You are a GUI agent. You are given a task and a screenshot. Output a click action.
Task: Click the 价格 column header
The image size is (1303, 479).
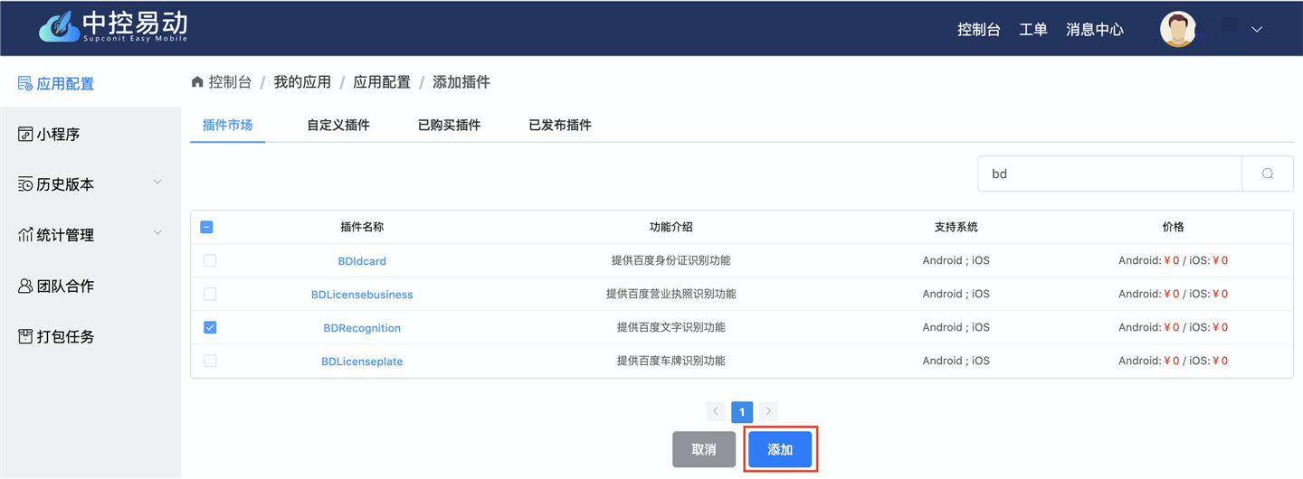pos(1174,227)
